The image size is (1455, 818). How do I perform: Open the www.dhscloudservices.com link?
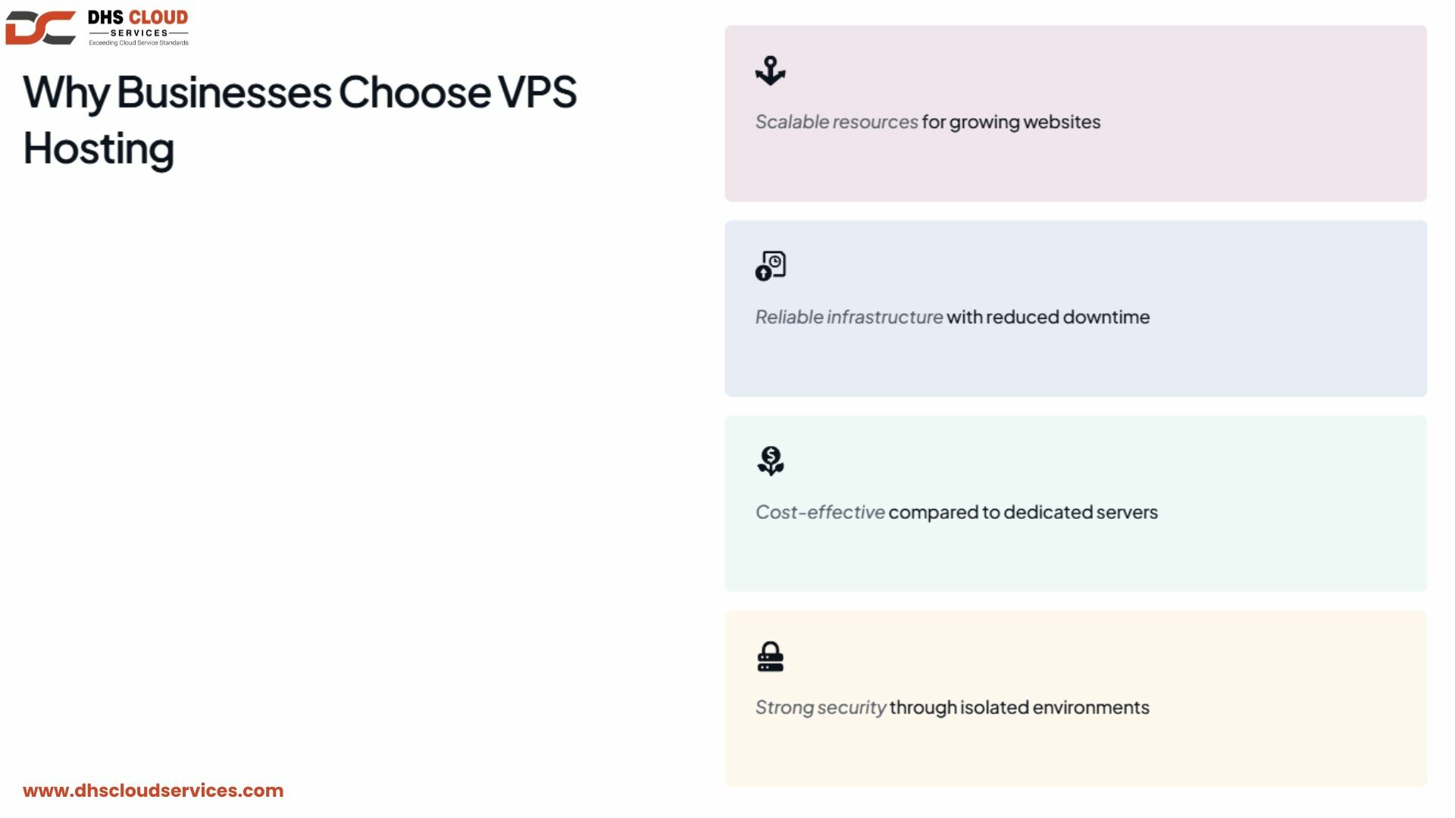(153, 790)
